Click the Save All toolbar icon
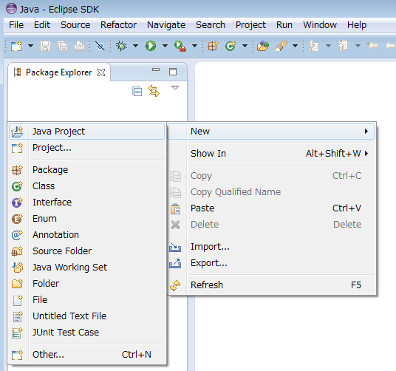Image resolution: width=396 pixels, height=371 pixels. coord(62,47)
